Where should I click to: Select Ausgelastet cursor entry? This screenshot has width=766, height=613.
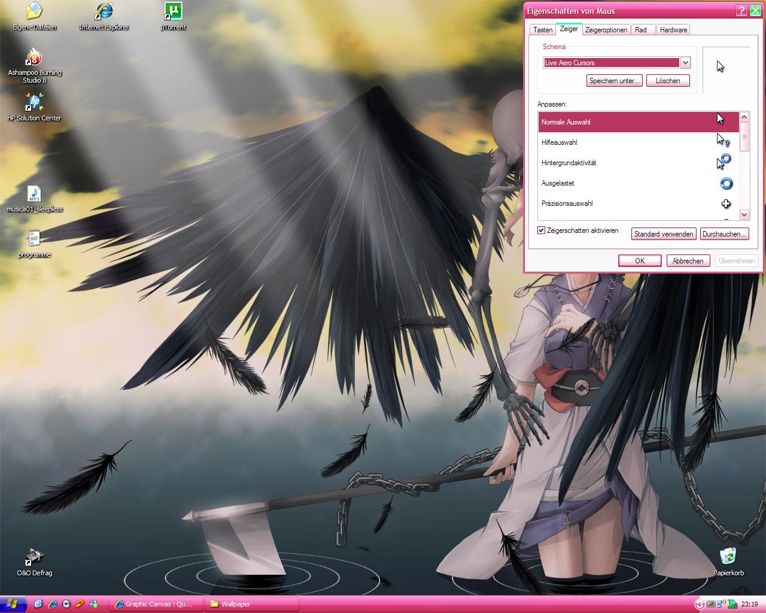639,183
